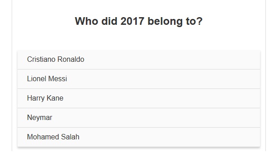Screen dimensions: 278x166
Task: Click the middle poll option, Harry Kane
Action: (139, 98)
